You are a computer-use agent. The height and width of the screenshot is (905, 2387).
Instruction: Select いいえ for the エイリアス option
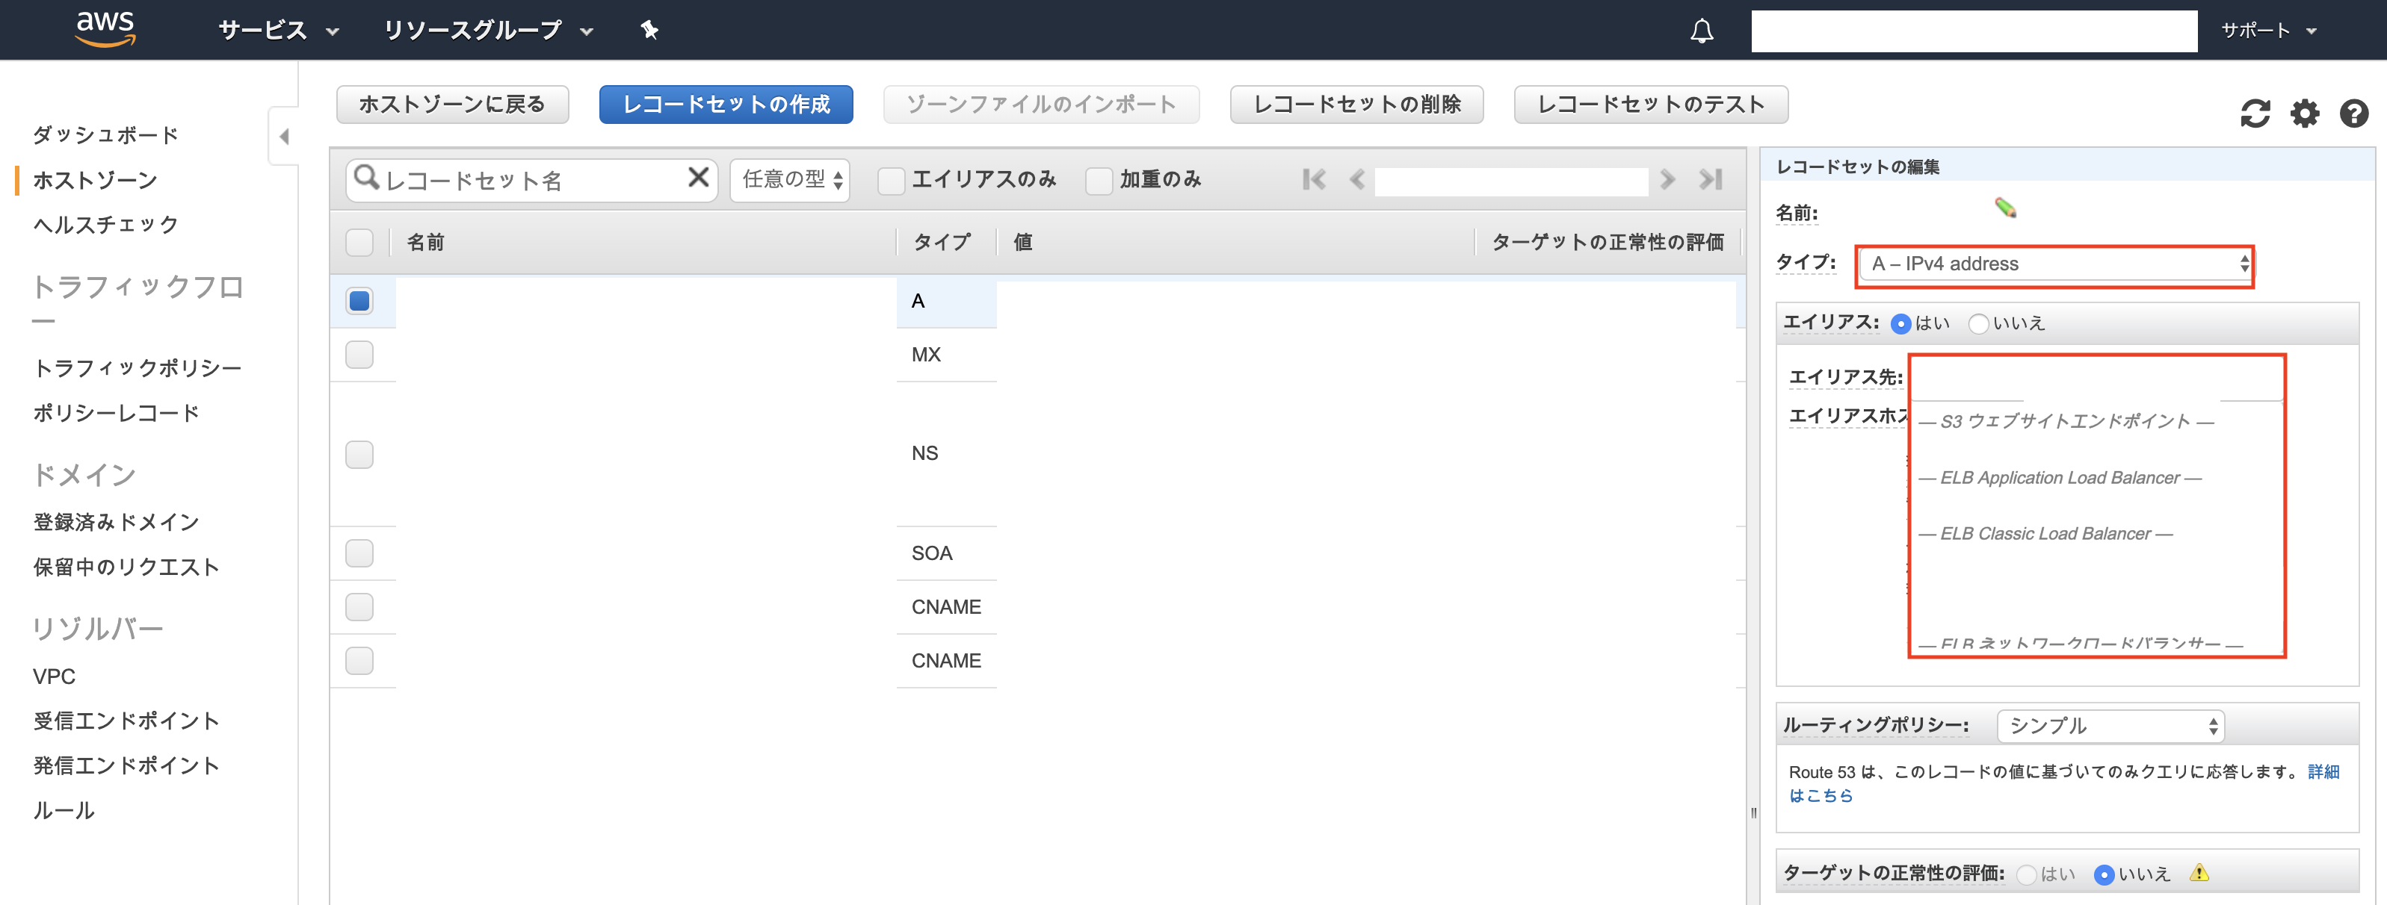tap(1979, 323)
